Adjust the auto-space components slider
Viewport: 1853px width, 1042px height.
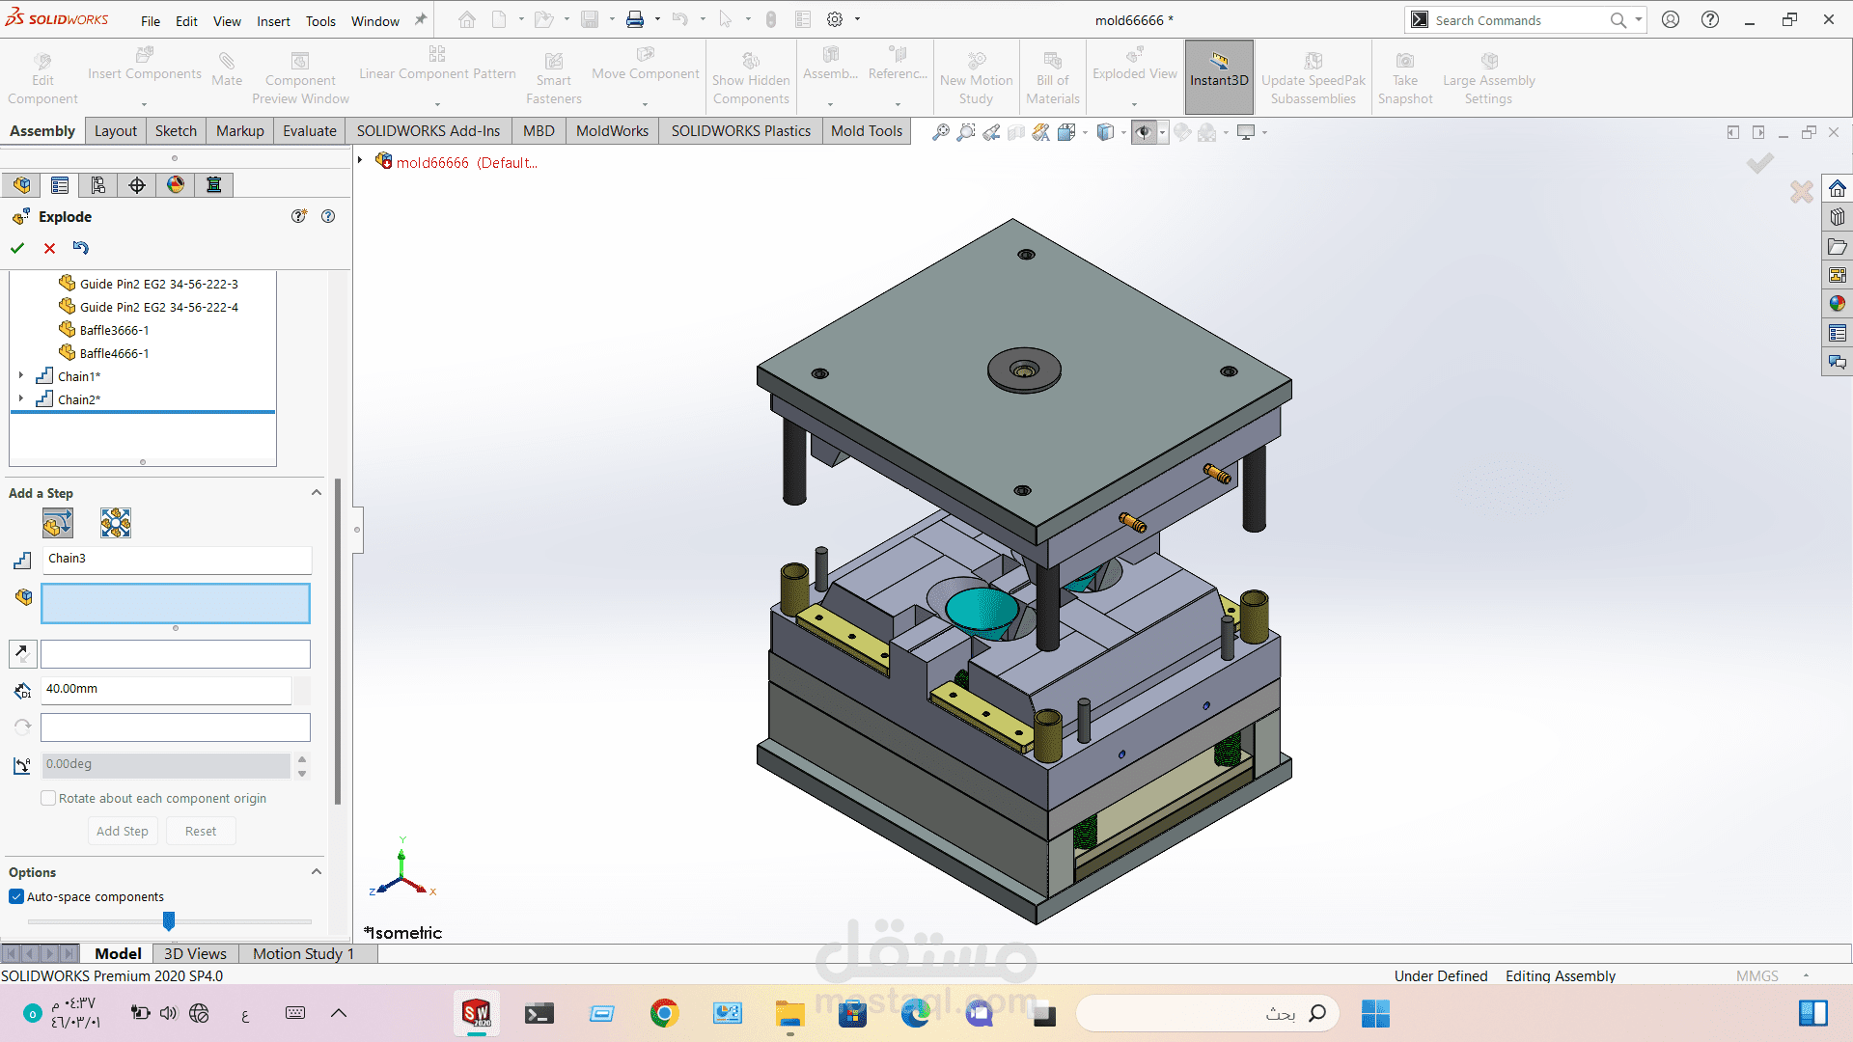(x=169, y=921)
